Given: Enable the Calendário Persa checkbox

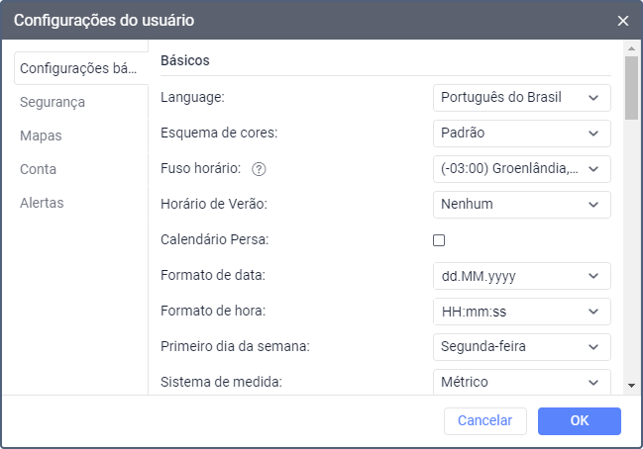Looking at the screenshot, I should 439,240.
